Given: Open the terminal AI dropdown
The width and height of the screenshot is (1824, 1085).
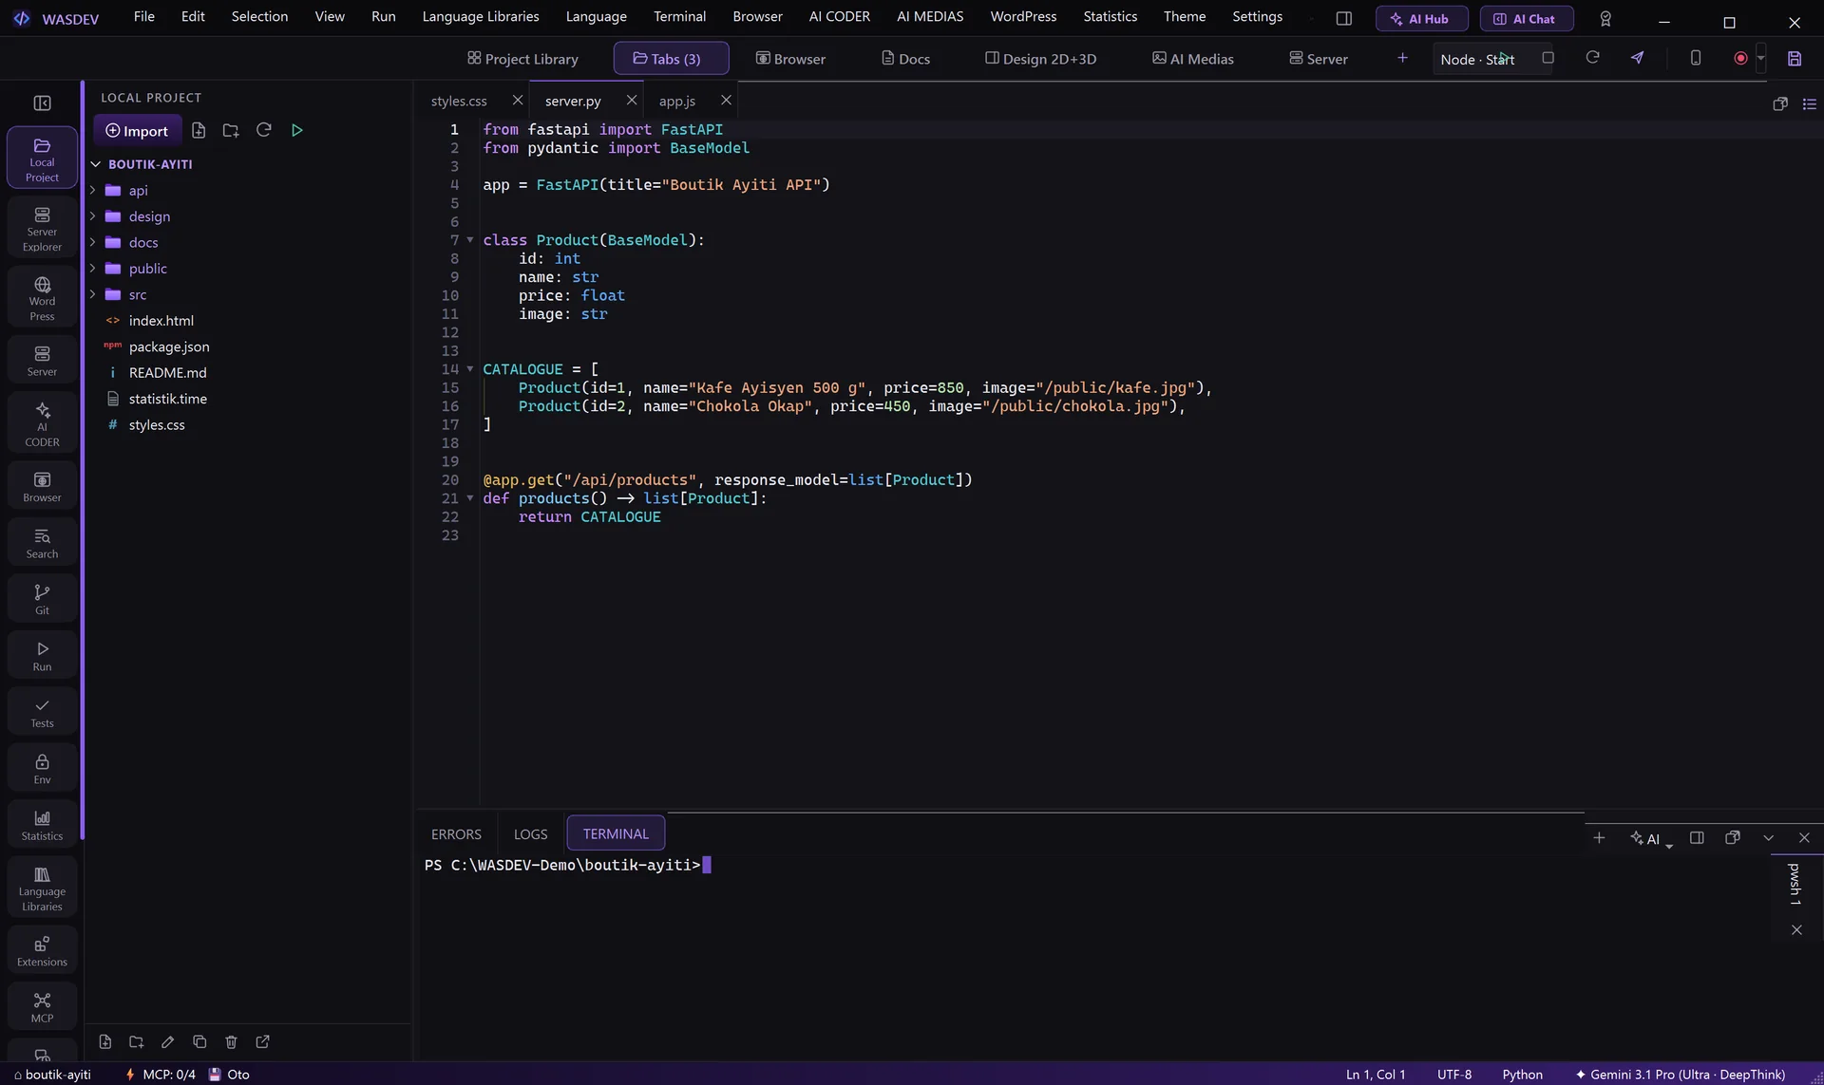Looking at the screenshot, I should point(1651,838).
